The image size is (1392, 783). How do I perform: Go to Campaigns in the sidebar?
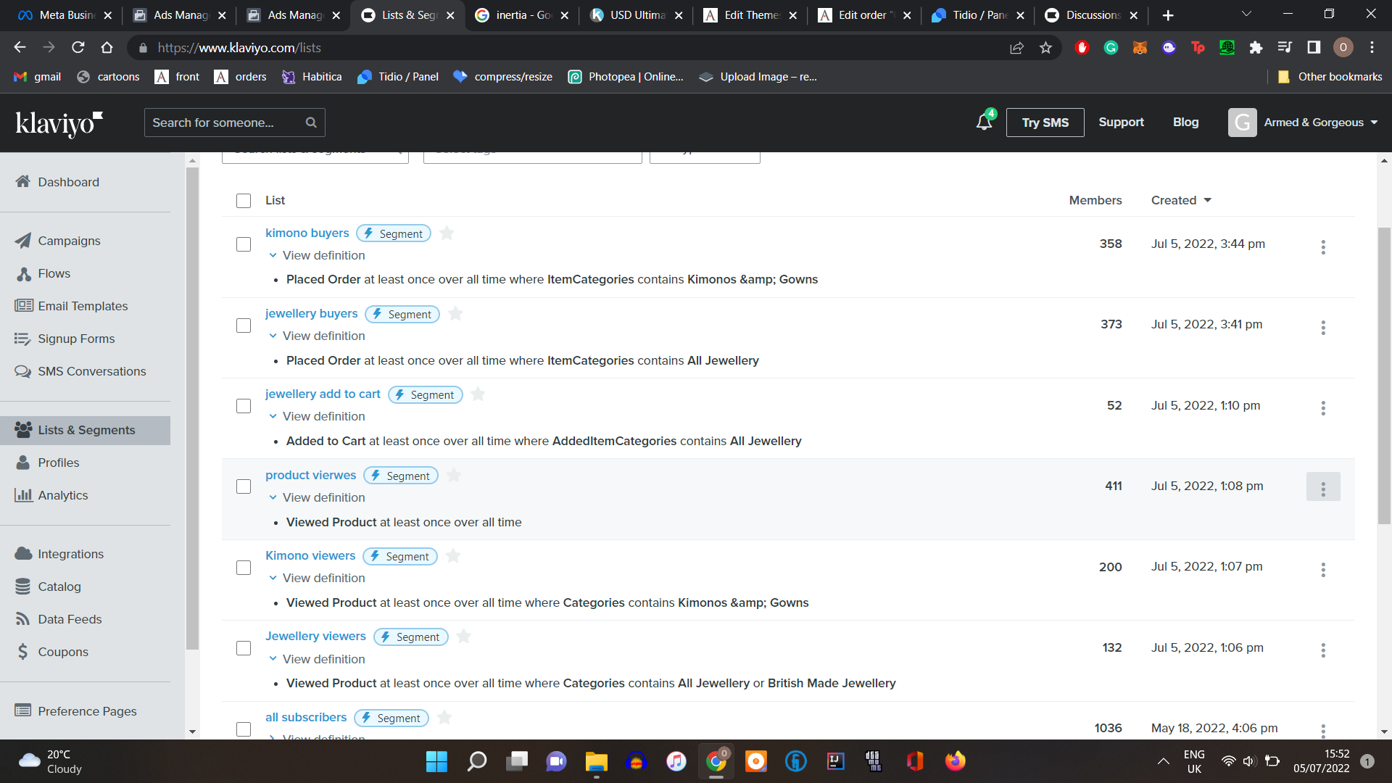click(x=69, y=241)
